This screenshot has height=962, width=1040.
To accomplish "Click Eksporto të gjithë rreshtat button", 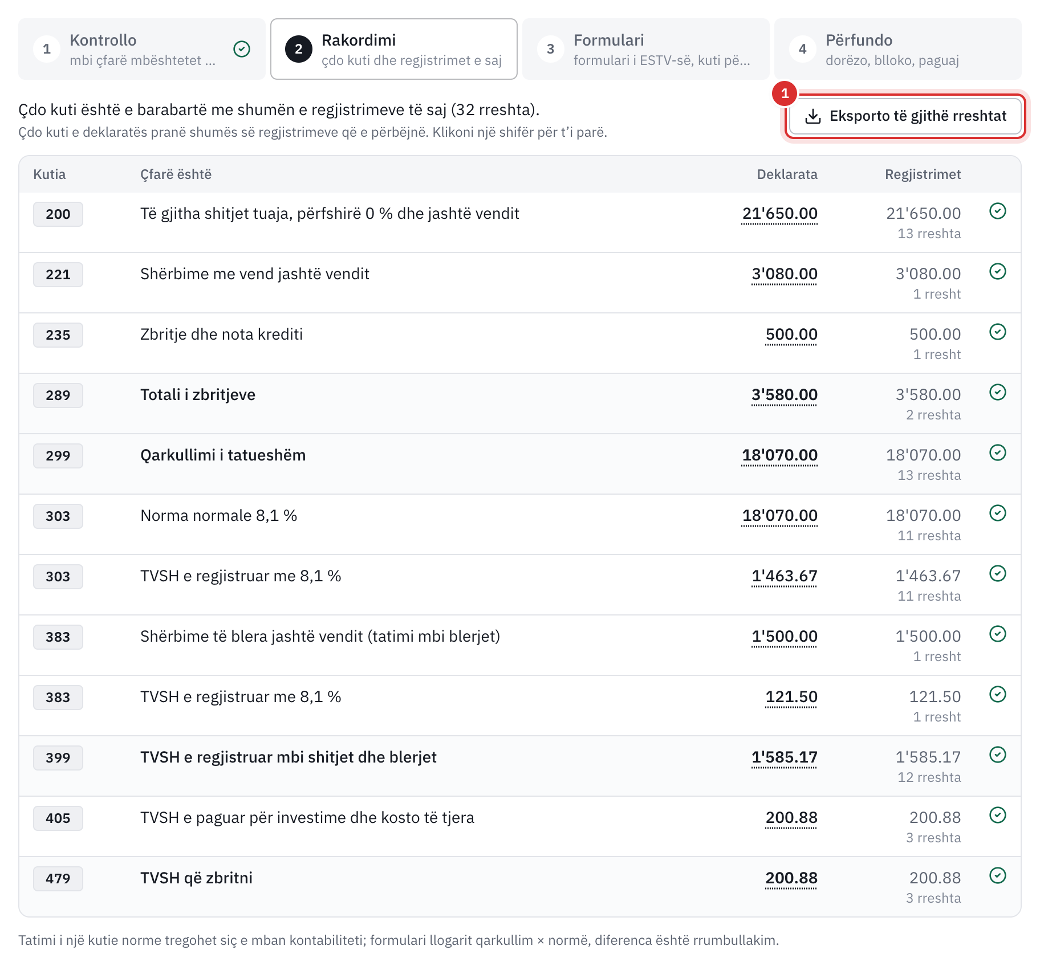I will pos(905,116).
